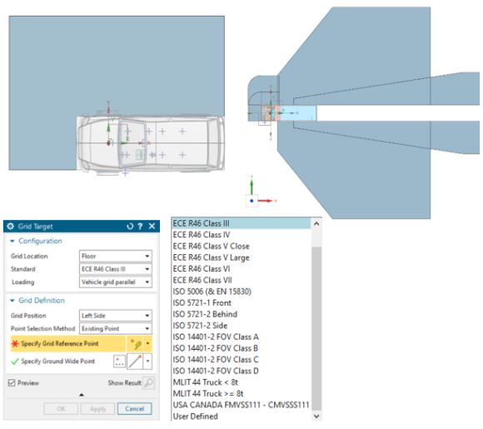Click the Grid Target settings gear icon
Viewport: 483px width, 429px height.
point(11,227)
